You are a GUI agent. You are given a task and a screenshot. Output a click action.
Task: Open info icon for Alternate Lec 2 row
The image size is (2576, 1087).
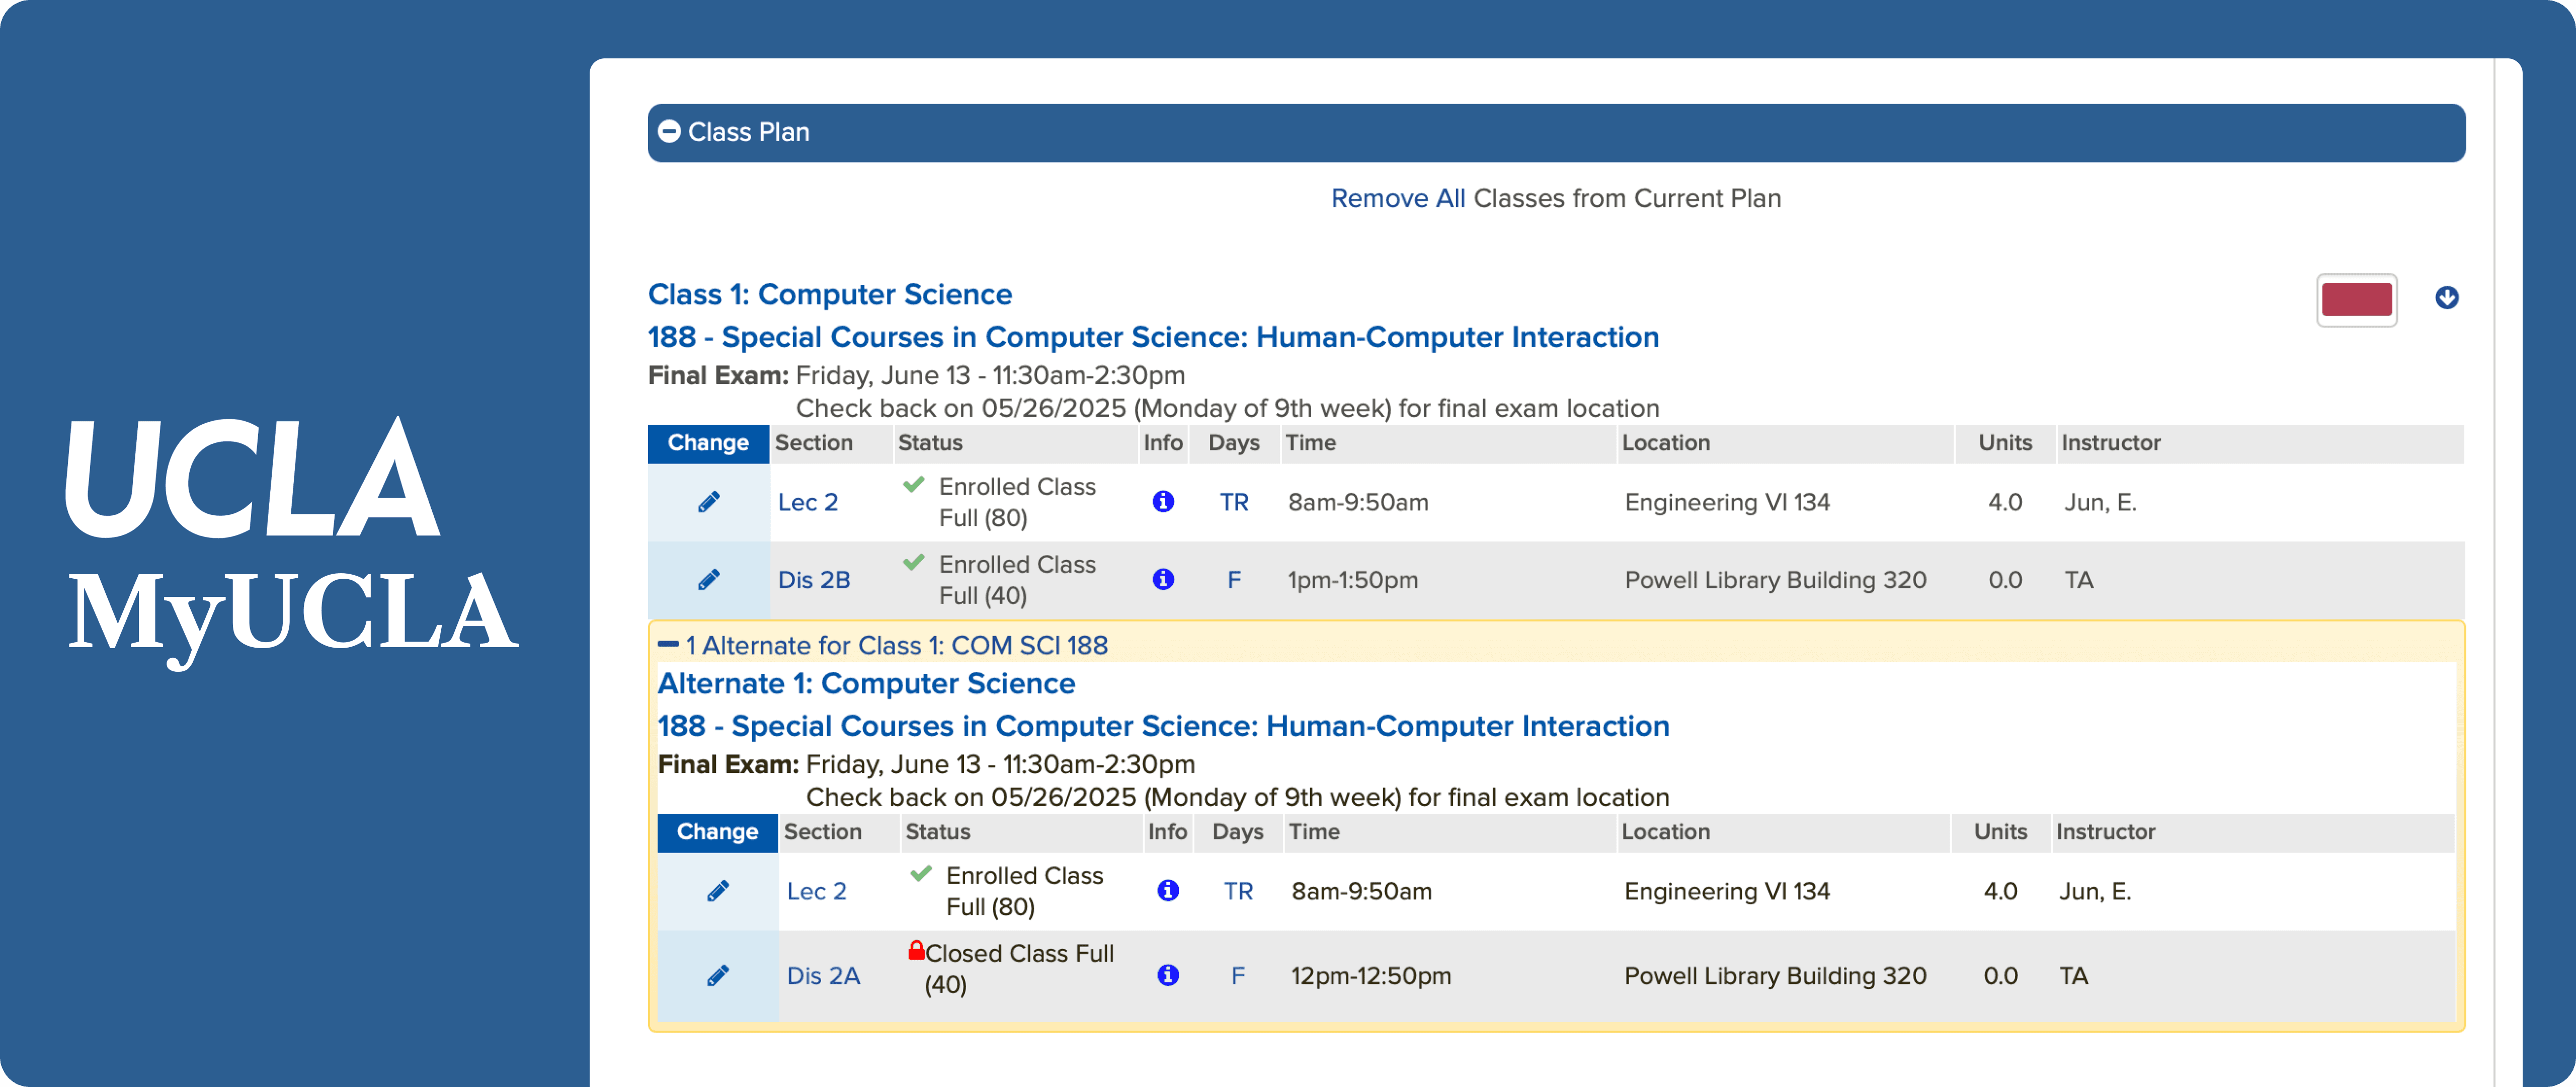(1167, 890)
